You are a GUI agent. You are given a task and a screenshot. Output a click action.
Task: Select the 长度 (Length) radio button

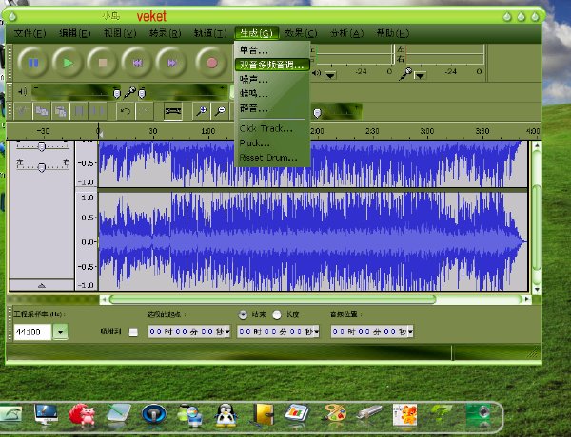coord(277,314)
